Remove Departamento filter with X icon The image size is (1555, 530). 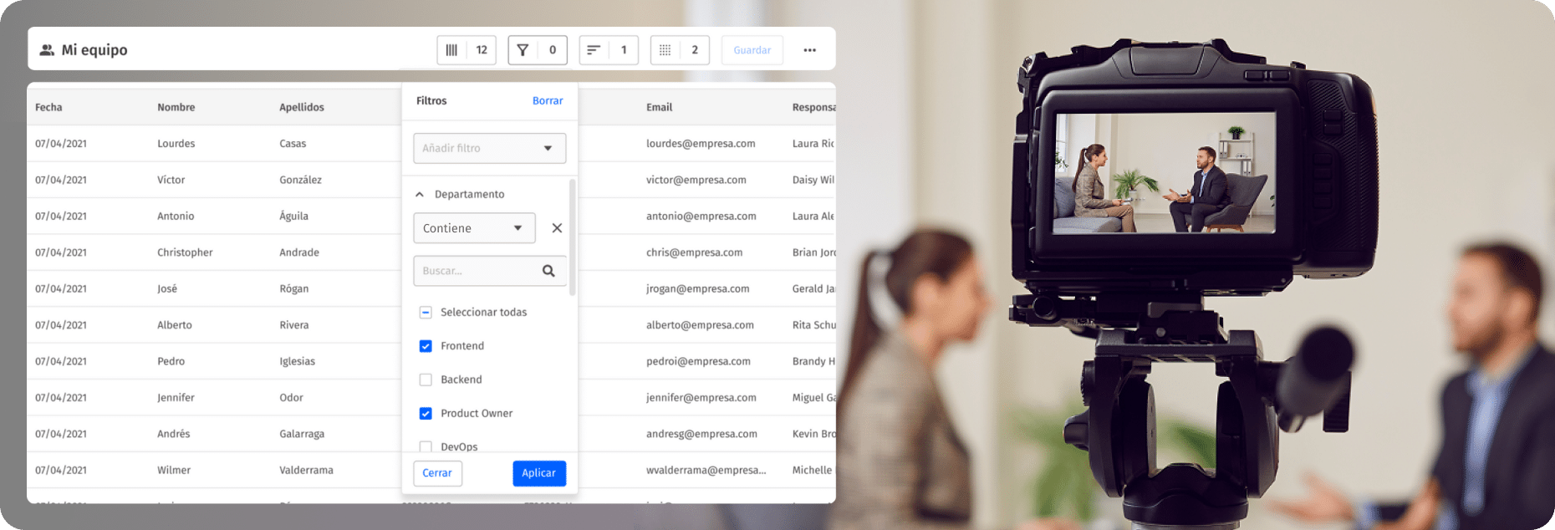pos(557,228)
